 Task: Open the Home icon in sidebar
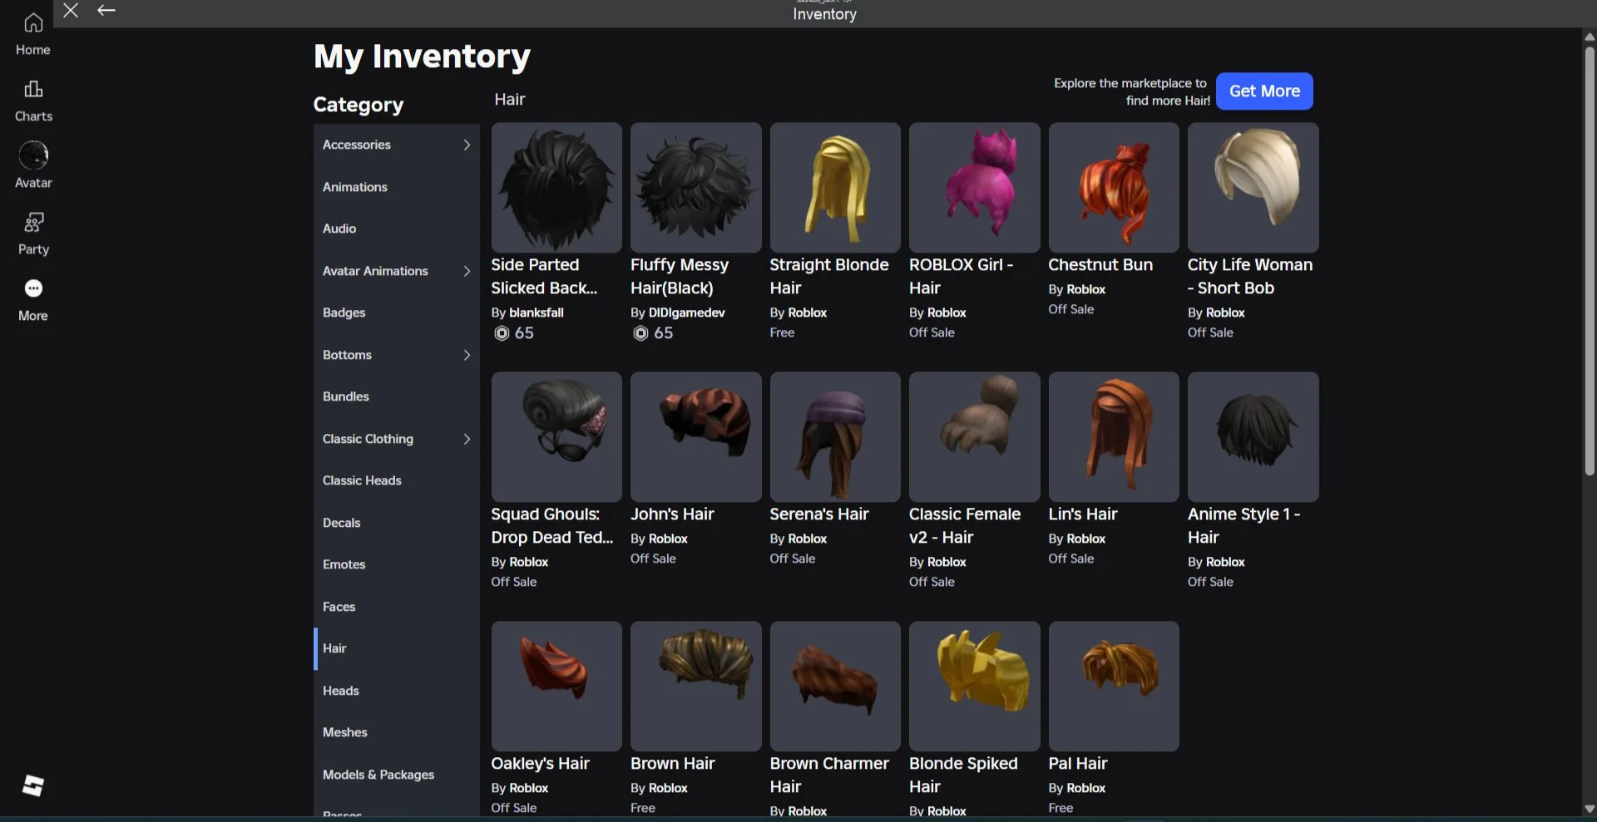[33, 23]
